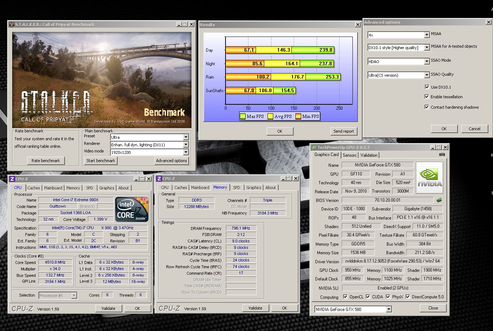The image size is (493, 331).
Task: Disable the Use DX10.1 checkbox
Action: click(x=427, y=87)
